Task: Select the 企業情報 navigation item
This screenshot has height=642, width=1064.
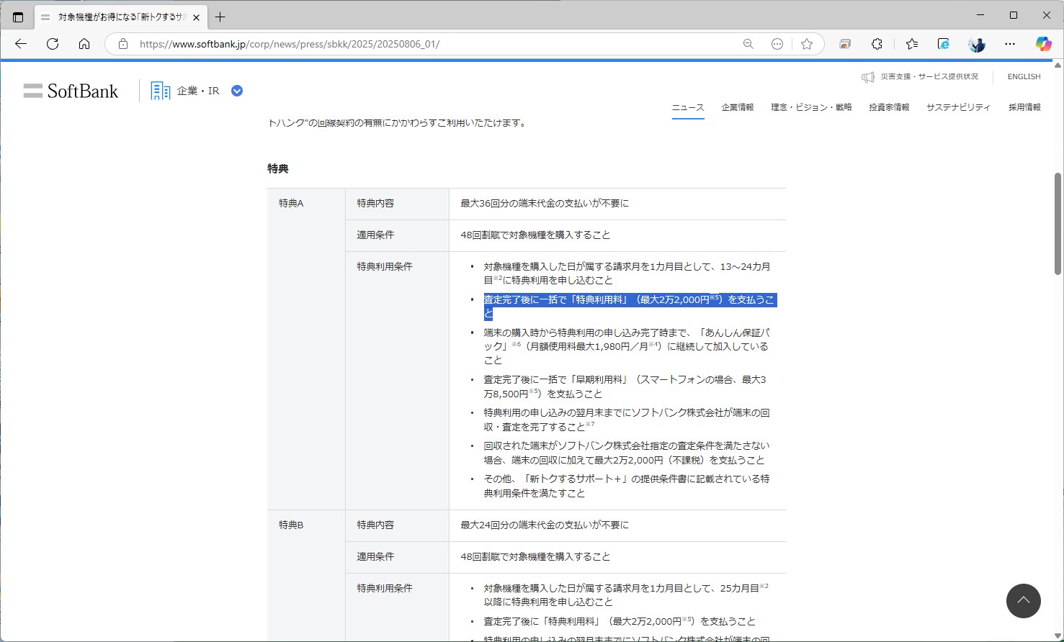Action: 738,107
